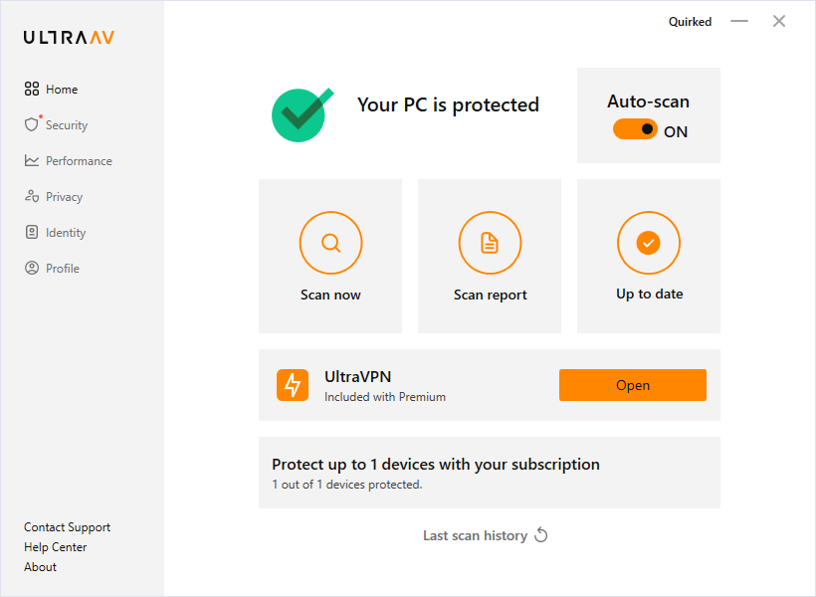Click the Scan now magnifier icon

(x=330, y=243)
